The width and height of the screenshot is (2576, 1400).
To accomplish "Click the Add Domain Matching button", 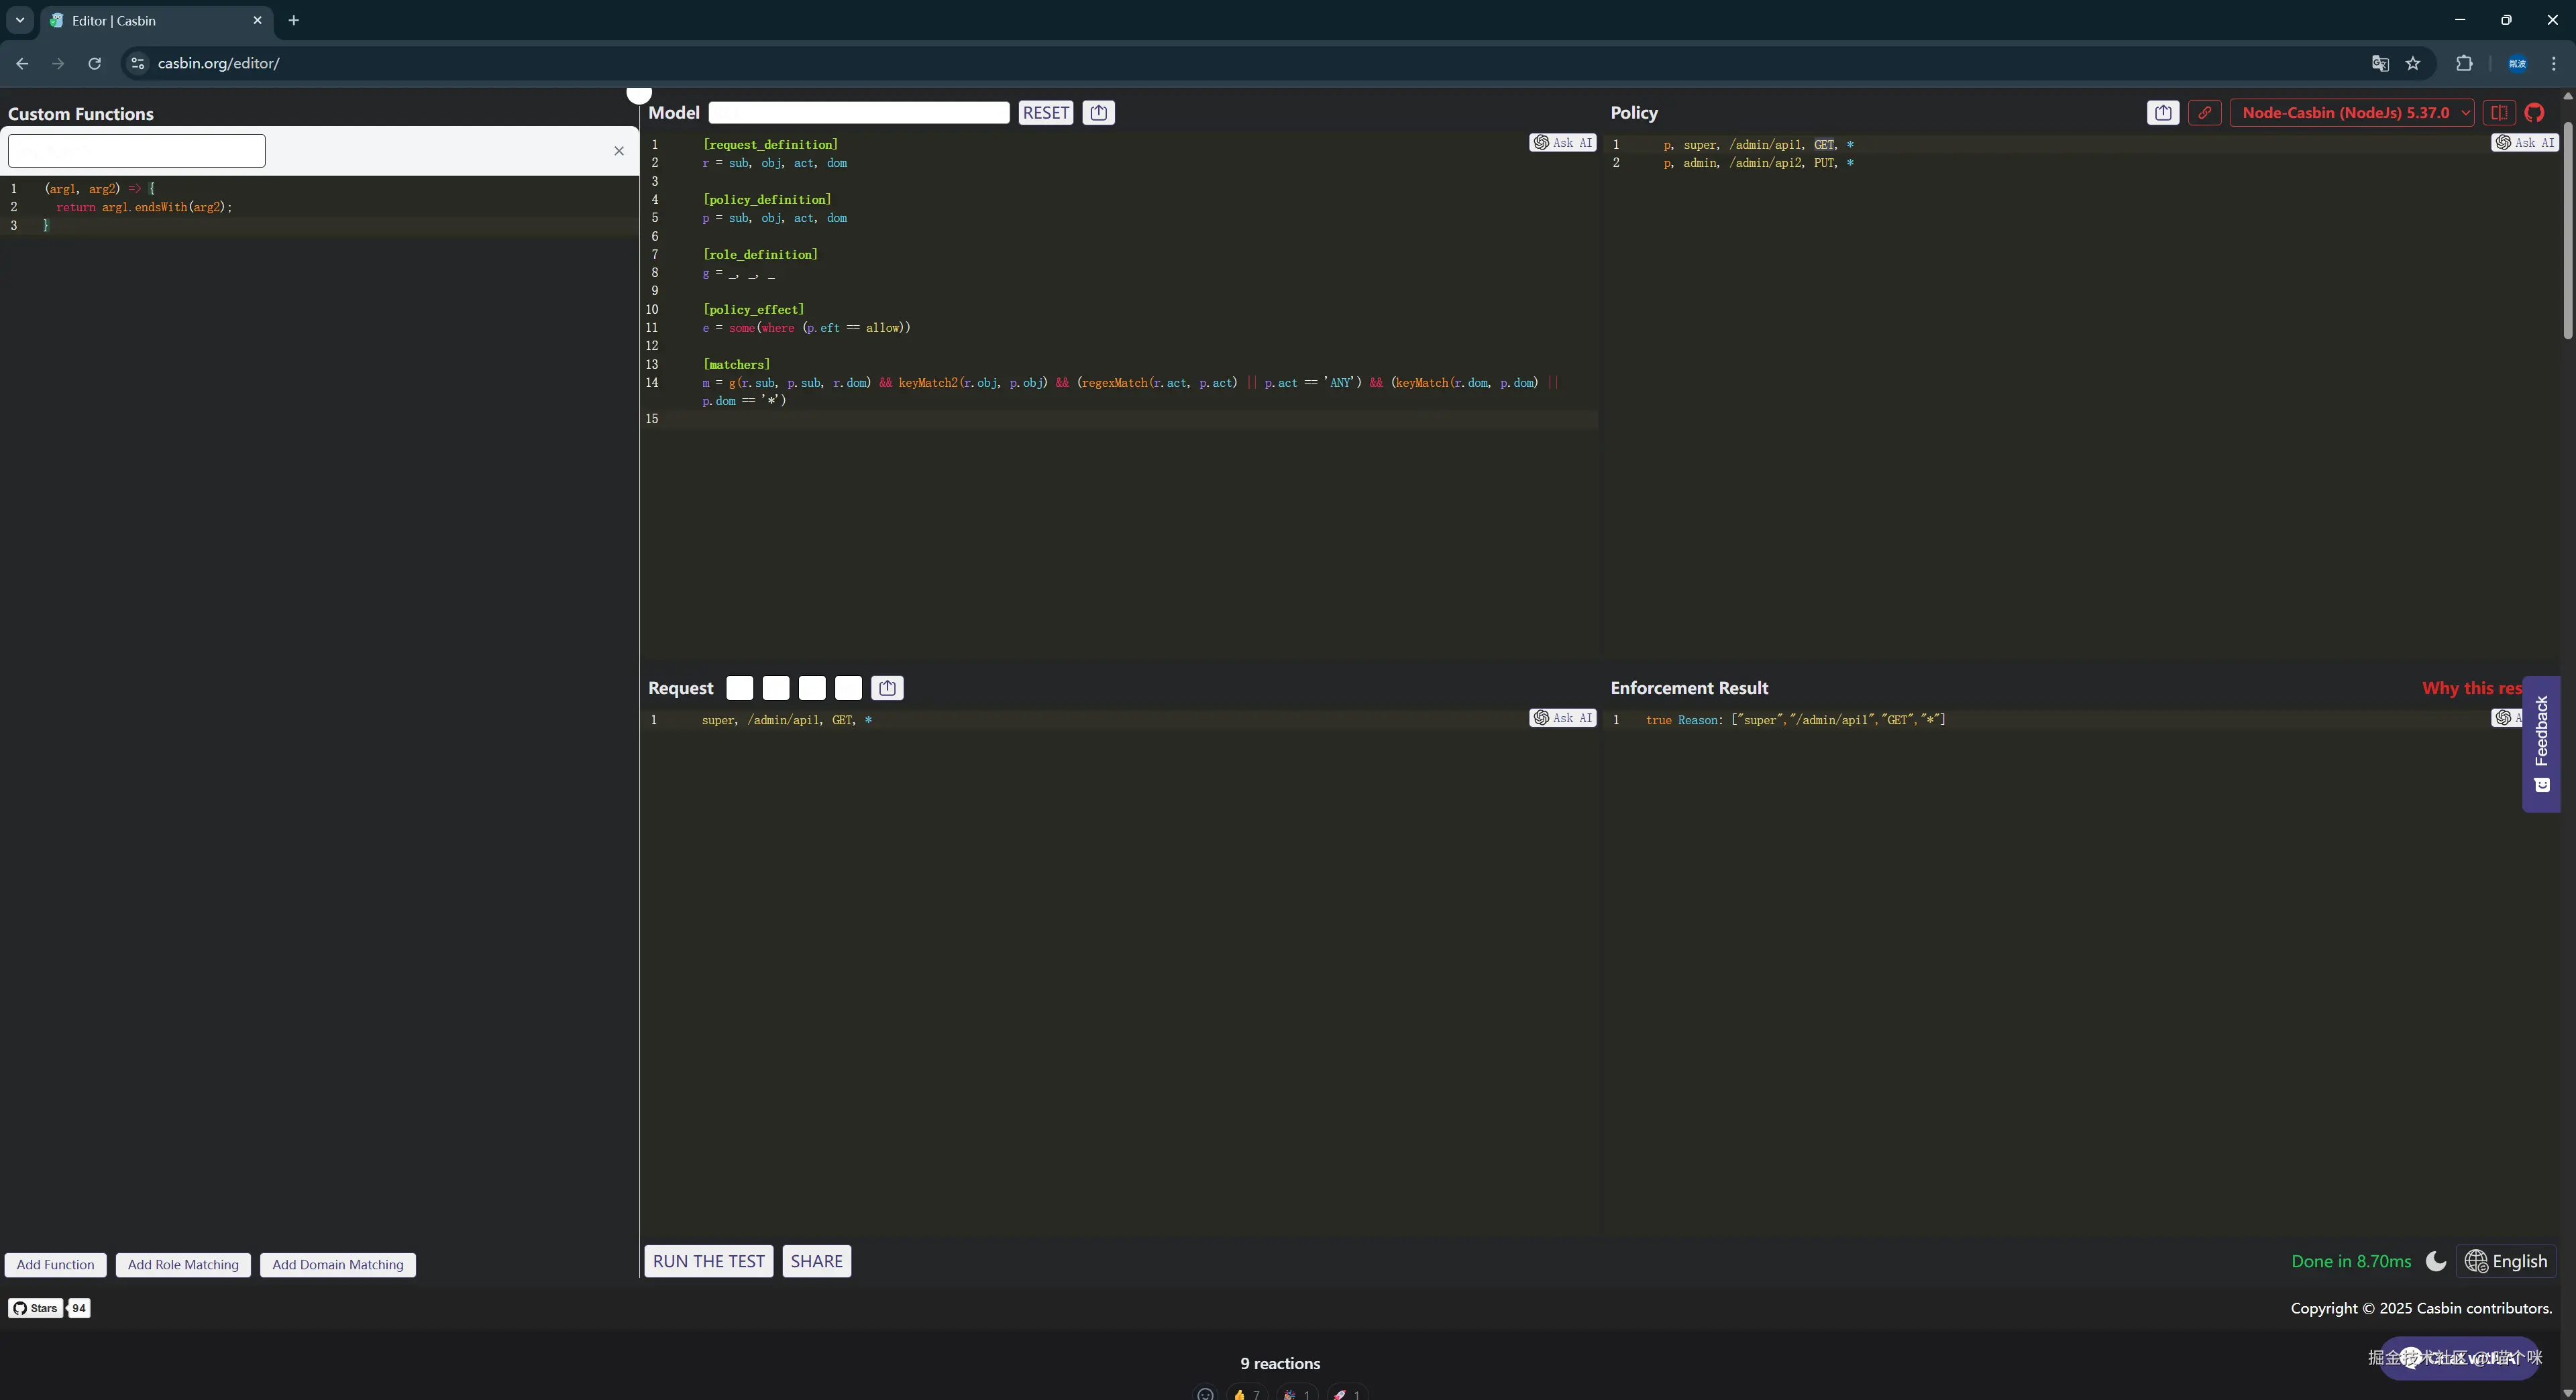I will 337,1264.
